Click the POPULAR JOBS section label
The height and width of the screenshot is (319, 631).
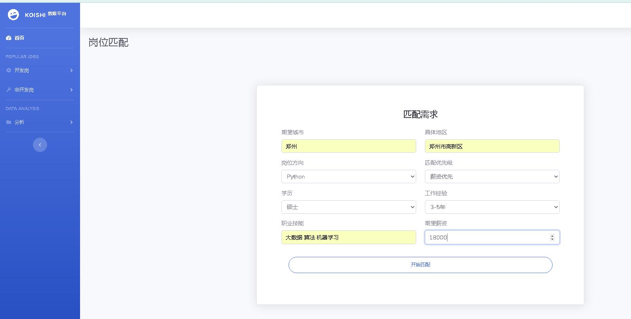click(x=22, y=57)
